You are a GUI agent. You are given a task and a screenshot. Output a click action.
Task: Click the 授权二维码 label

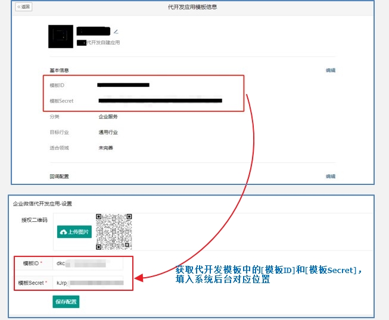tap(34, 219)
